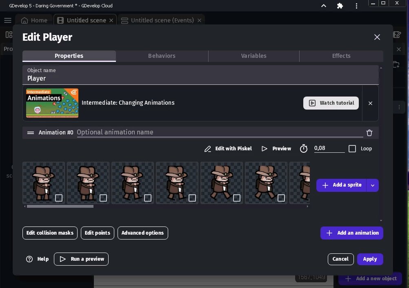Switch to the Properties tab
Image resolution: width=409 pixels, height=288 pixels.
69,56
